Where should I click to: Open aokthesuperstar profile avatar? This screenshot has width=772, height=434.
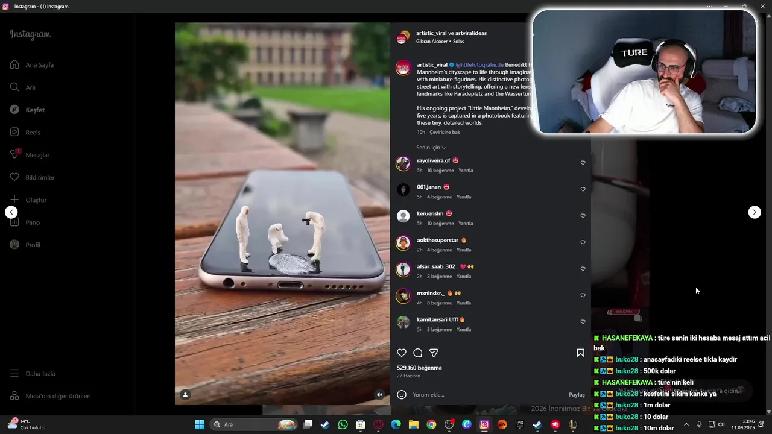[403, 243]
